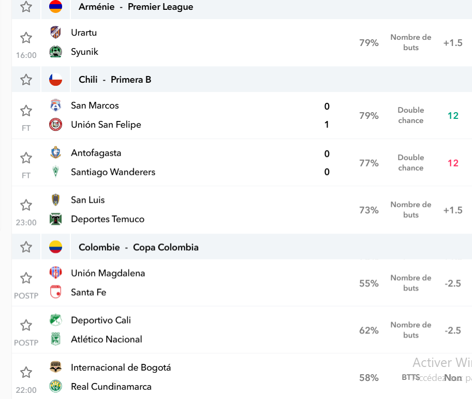Viewport: 472px width, 399px height.
Task: Click the Antofagasta team badge
Action: (56, 153)
